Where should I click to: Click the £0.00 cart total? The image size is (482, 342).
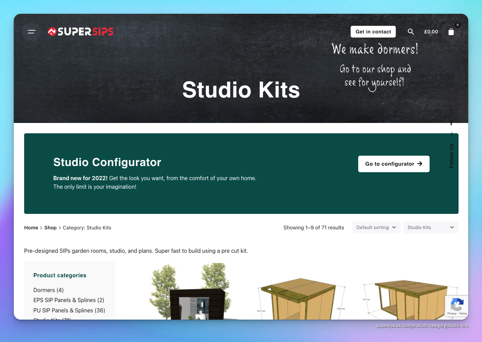tap(431, 32)
